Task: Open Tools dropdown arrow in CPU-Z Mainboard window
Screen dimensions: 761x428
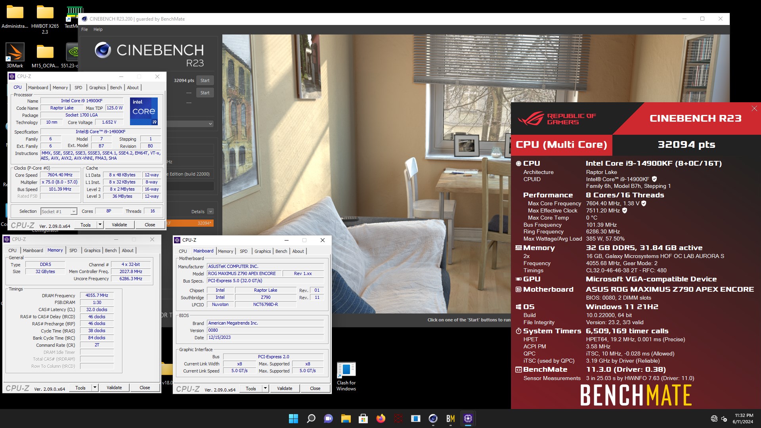Action: [x=265, y=388]
